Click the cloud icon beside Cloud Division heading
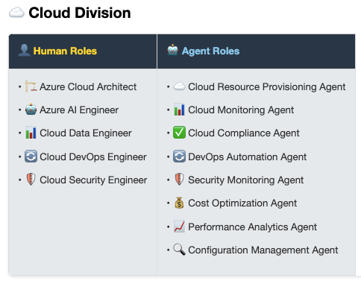Image resolution: width=361 pixels, height=284 pixels. (16, 13)
